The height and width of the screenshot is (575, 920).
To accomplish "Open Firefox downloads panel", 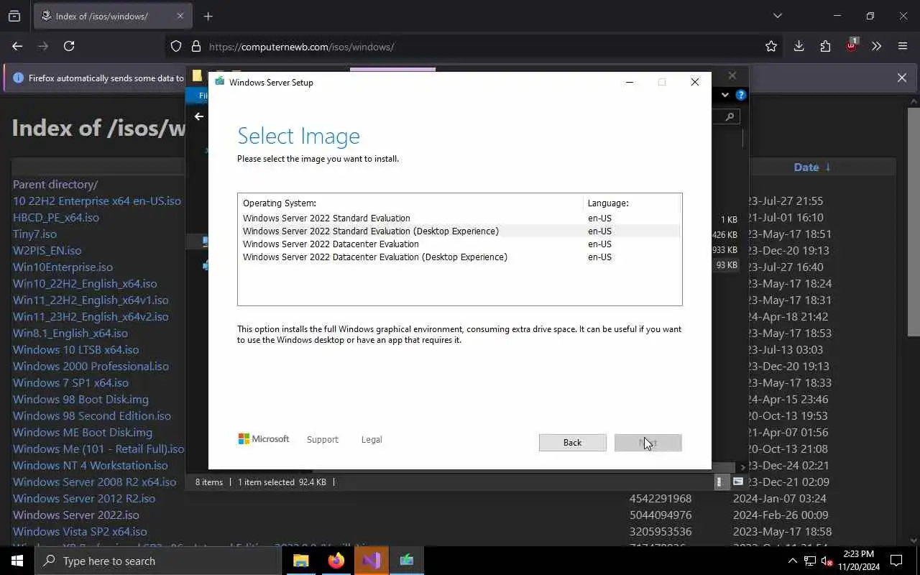I will 799,46.
